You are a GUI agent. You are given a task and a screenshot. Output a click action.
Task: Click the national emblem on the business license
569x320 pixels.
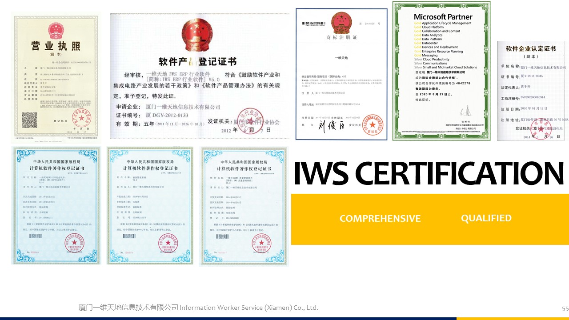pyautogui.click(x=56, y=30)
